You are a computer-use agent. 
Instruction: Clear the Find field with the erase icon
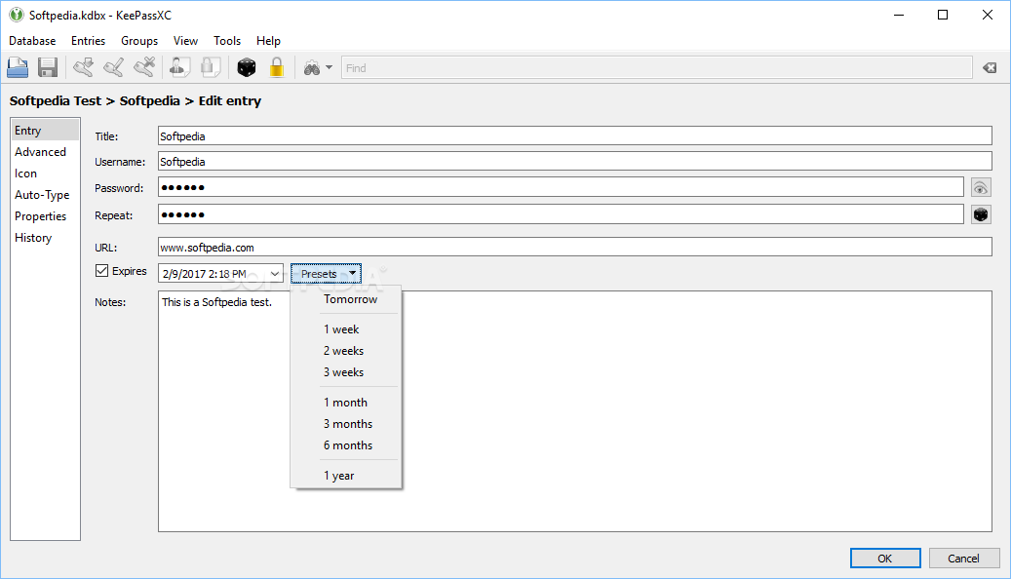[990, 67]
